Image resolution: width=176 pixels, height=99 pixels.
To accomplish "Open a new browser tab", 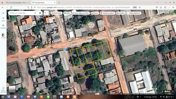I will pos(59,3).
